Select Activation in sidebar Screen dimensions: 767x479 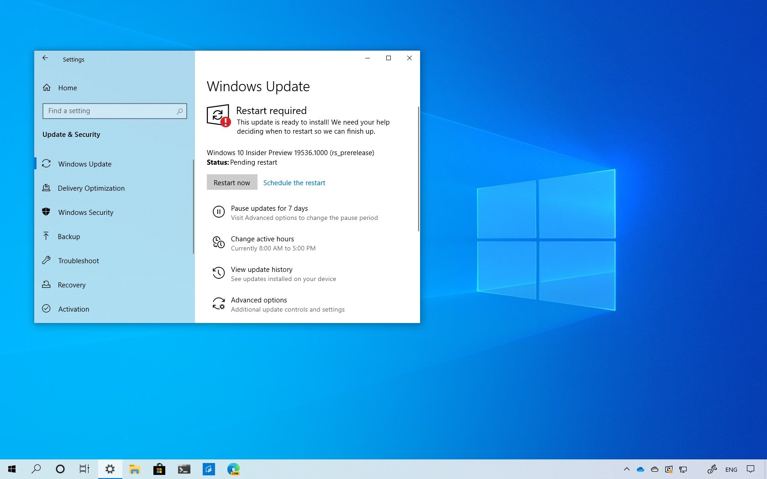click(x=74, y=309)
